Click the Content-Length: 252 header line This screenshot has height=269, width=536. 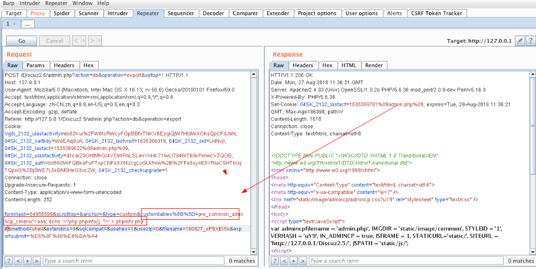point(28,200)
